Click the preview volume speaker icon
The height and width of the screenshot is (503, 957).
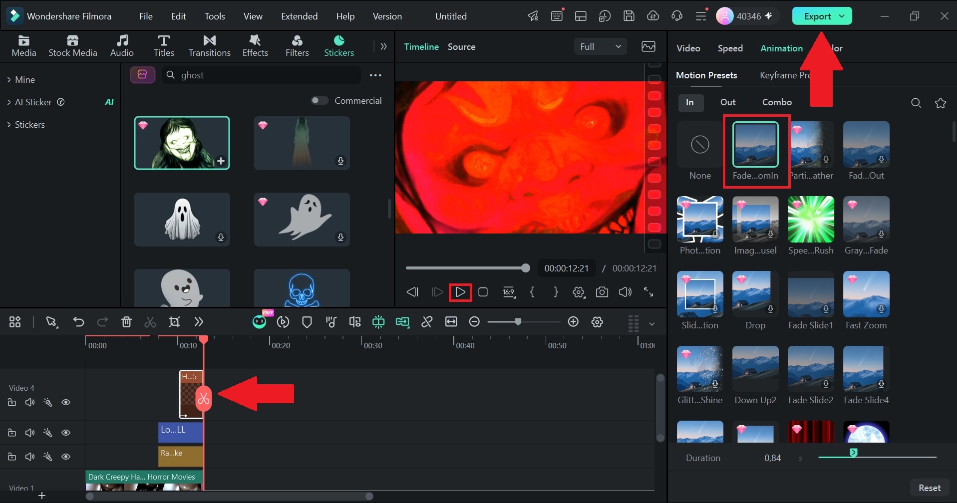(x=625, y=292)
